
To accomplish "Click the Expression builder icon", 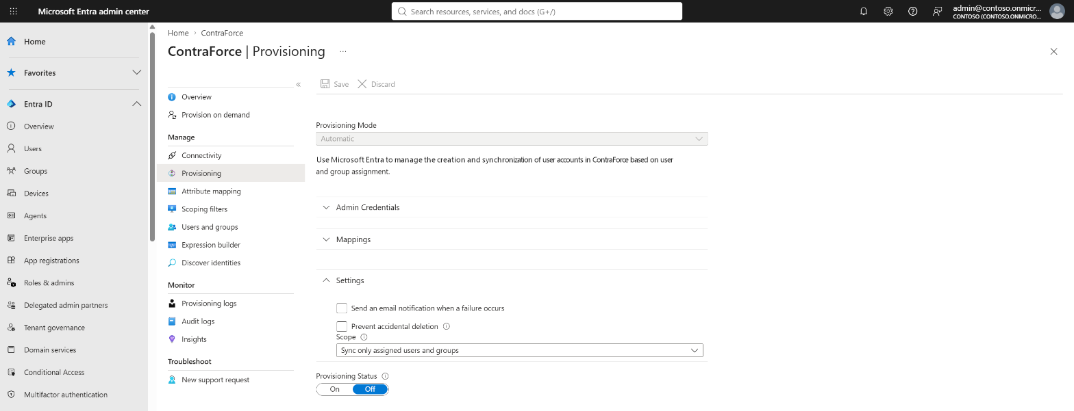I will click(172, 245).
